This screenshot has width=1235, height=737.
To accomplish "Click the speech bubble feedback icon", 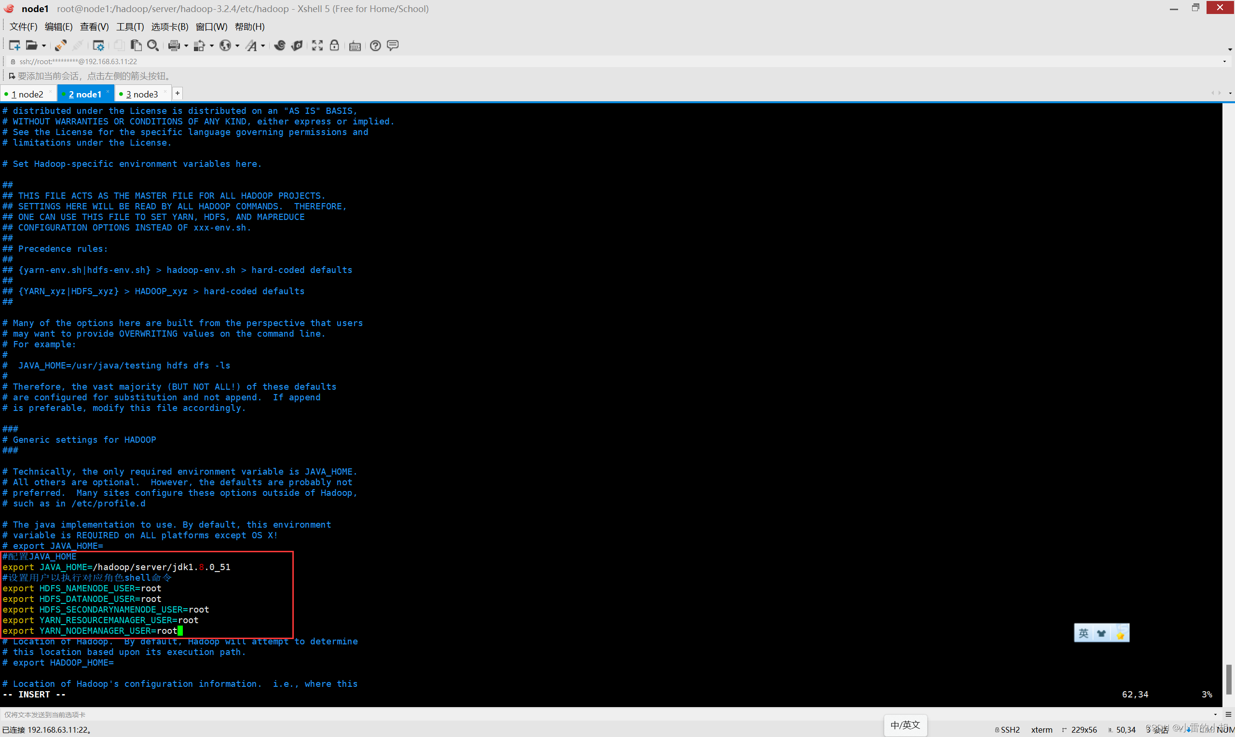I will pos(393,46).
